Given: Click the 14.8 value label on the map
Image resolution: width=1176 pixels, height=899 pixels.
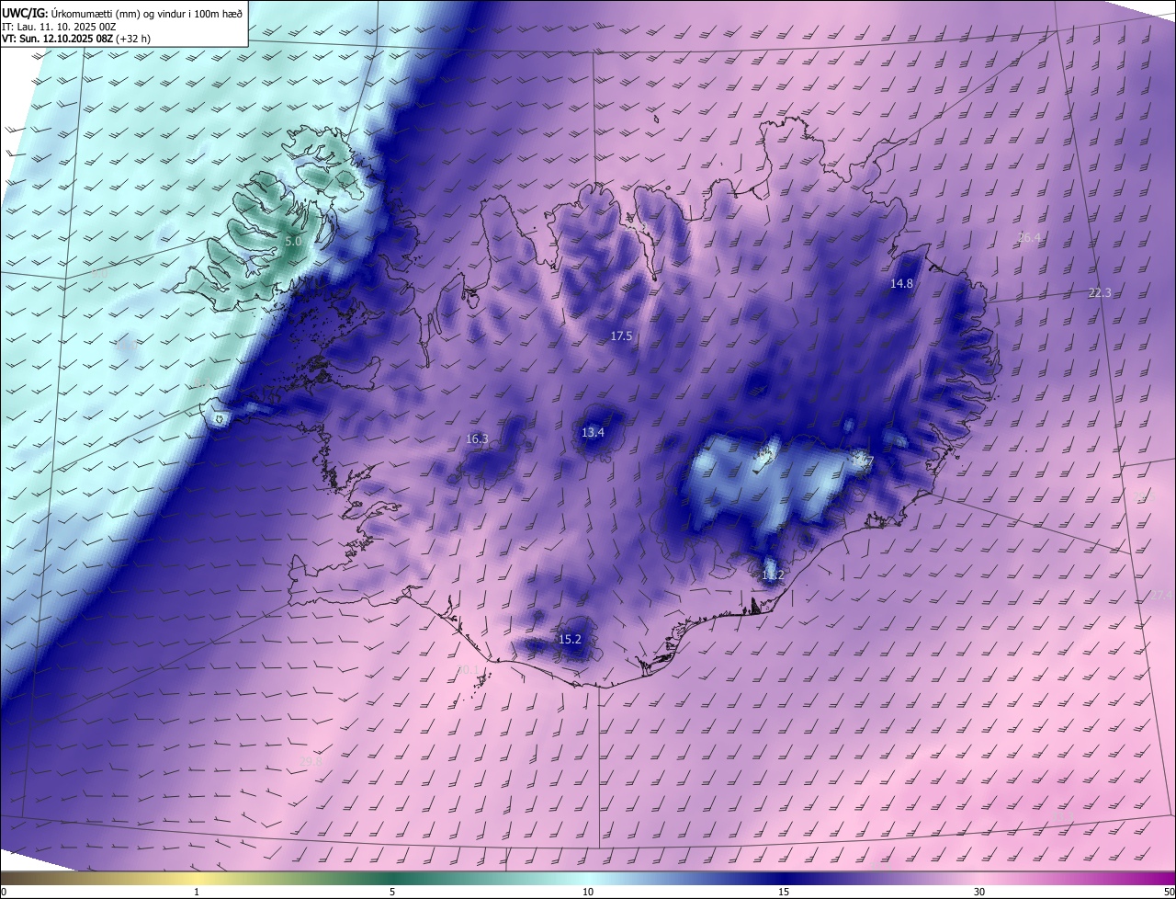Looking at the screenshot, I should coord(901,284).
